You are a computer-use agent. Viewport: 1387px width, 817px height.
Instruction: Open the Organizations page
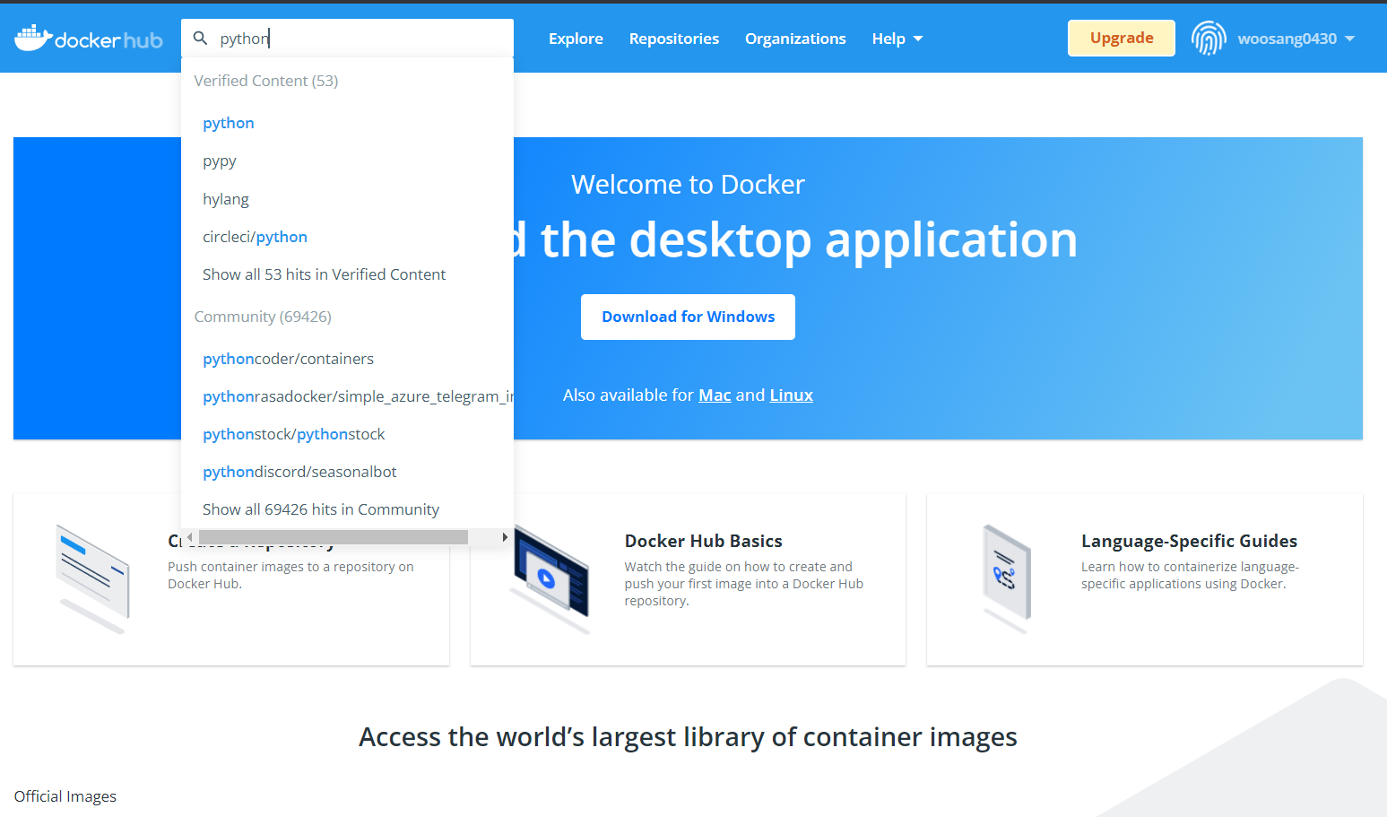(795, 39)
